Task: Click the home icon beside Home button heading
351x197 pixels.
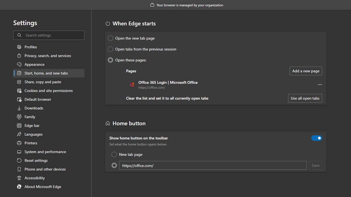Action: pos(108,123)
